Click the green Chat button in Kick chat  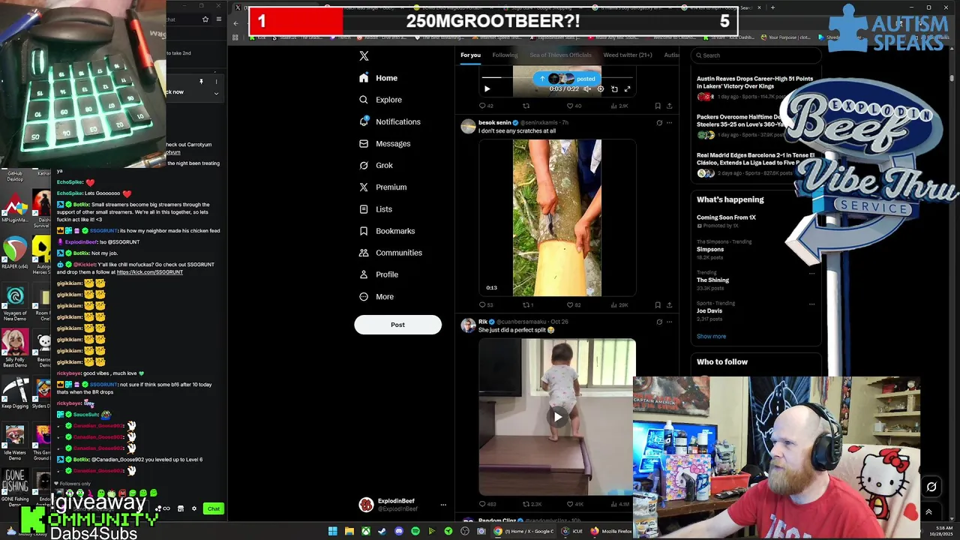point(214,508)
